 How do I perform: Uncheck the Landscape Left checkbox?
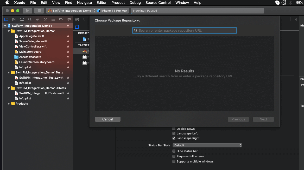[174, 133]
